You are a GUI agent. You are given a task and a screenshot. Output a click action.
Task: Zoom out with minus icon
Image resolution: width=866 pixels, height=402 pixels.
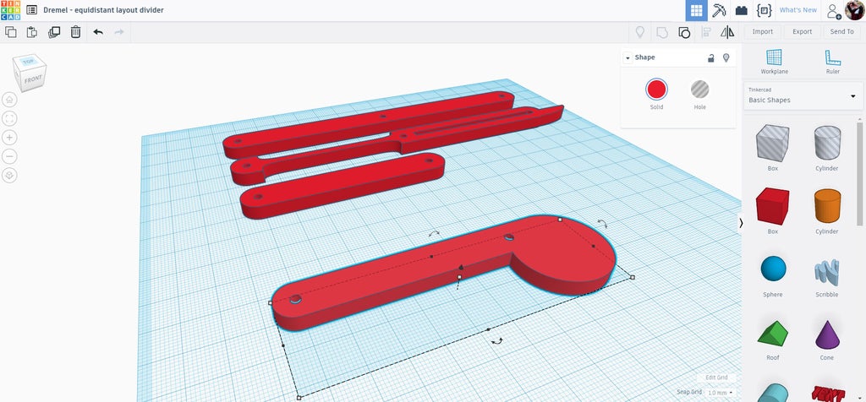click(x=9, y=156)
